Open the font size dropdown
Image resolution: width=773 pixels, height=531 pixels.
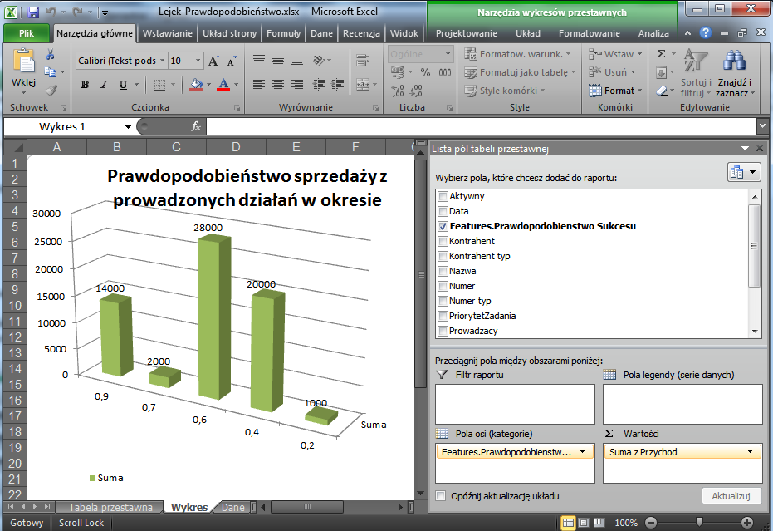tap(198, 61)
